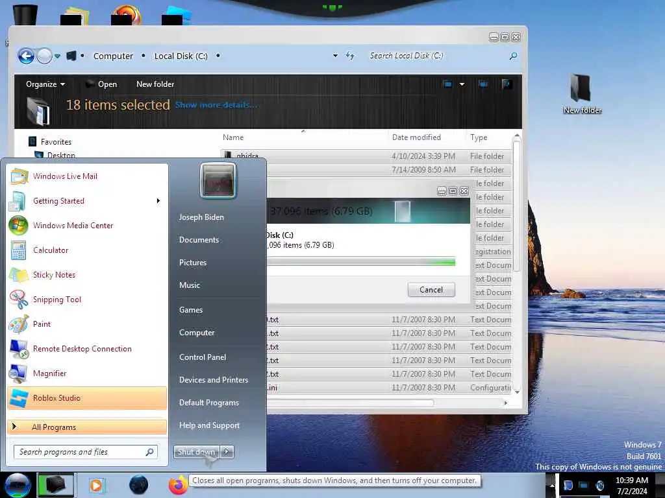665x498 pixels.
Task: Click the taskbar clock showing 10:39 AM
Action: click(632, 486)
